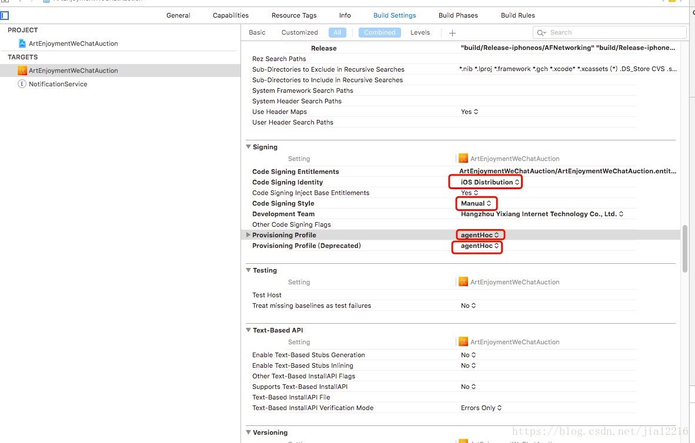This screenshot has height=443, width=695.
Task: Click the ArtEnjoymentWeChatAuction target app icon
Action: click(22, 71)
